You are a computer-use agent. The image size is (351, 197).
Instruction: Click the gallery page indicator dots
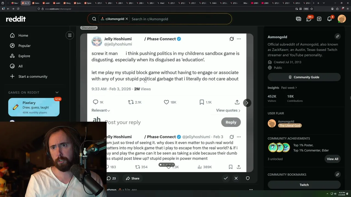pos(166,165)
